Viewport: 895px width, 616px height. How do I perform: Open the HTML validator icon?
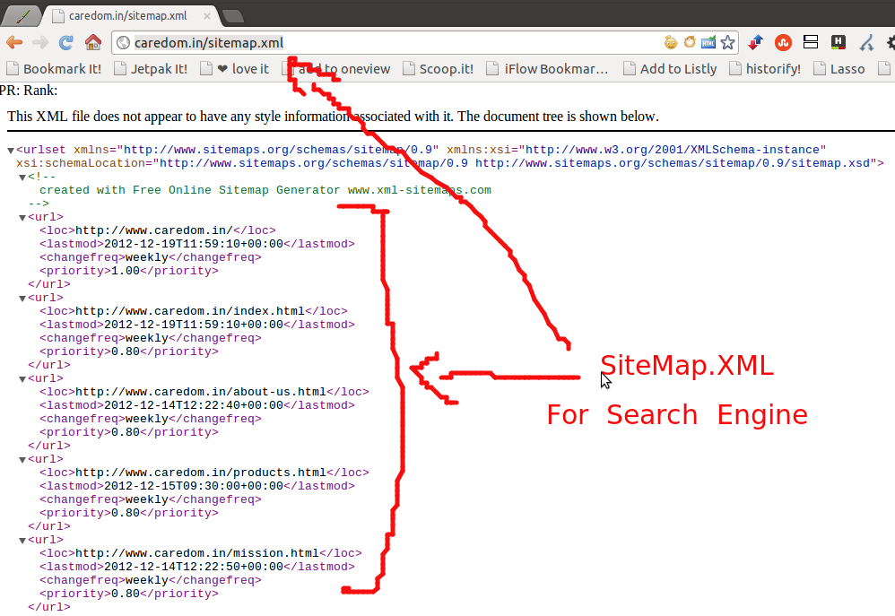(708, 42)
